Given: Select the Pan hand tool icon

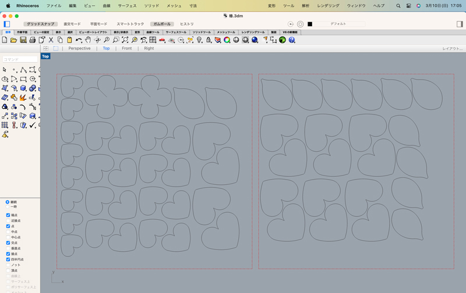Looking at the screenshot, I should (x=88, y=40).
